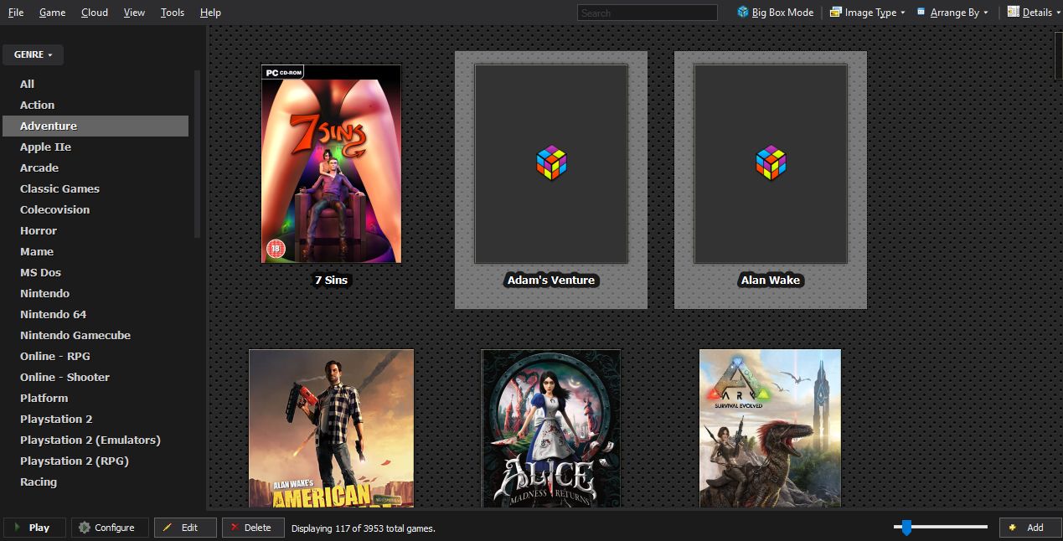Click the Details view icon
The width and height of the screenshot is (1063, 541).
coord(1013,12)
